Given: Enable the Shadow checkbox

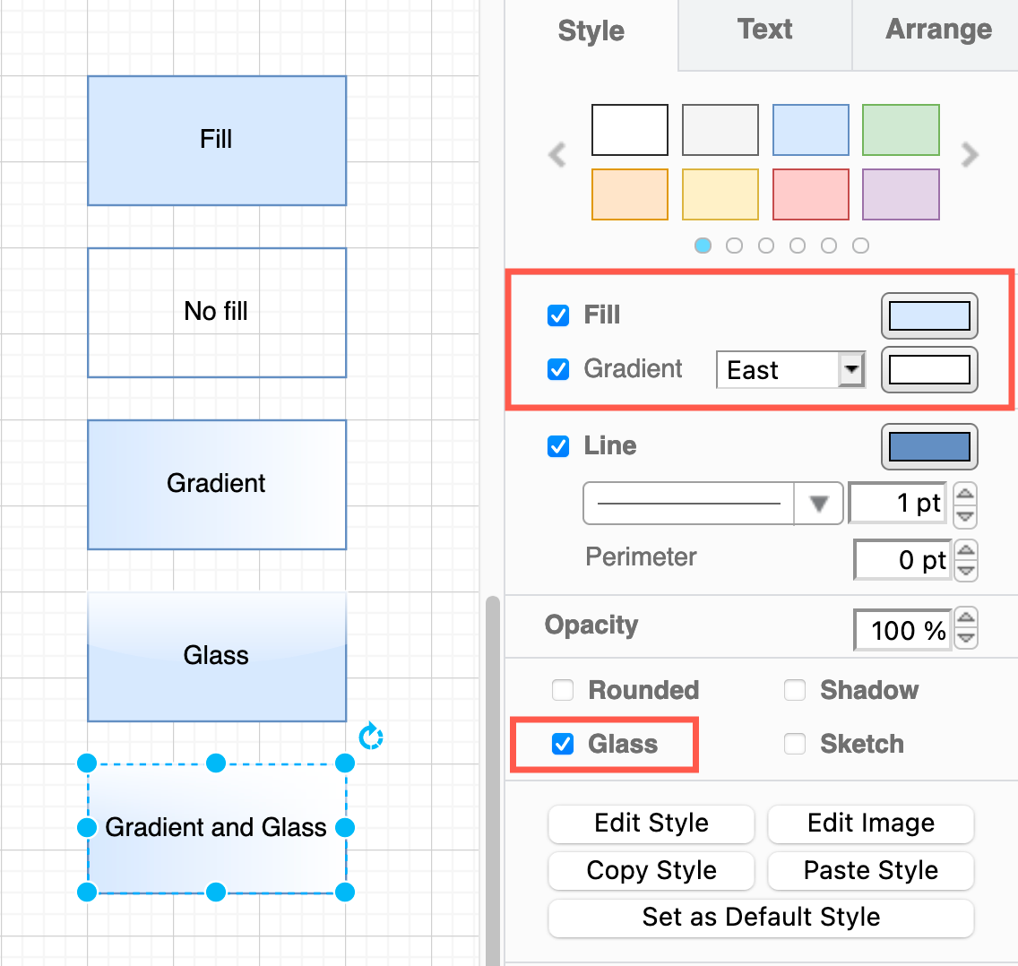Looking at the screenshot, I should tap(795, 690).
